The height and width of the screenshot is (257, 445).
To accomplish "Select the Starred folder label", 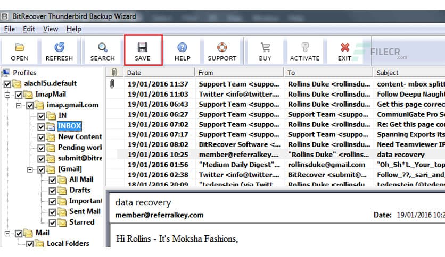I will pos(82,222).
